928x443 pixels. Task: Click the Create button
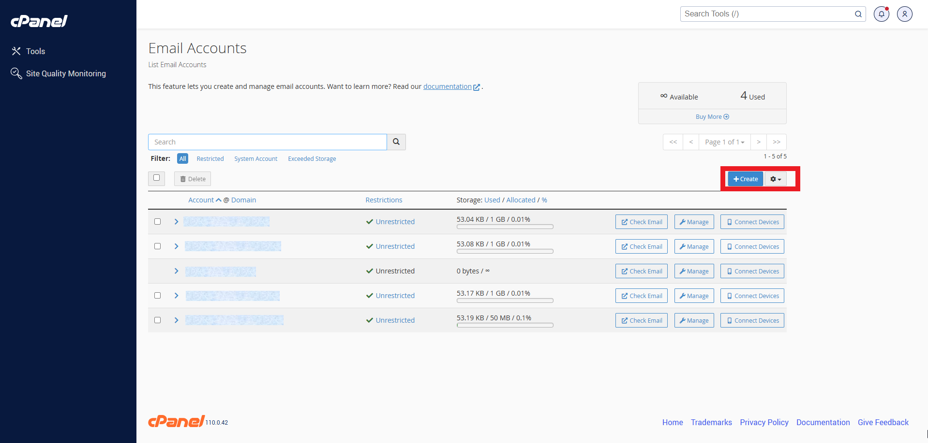click(745, 179)
